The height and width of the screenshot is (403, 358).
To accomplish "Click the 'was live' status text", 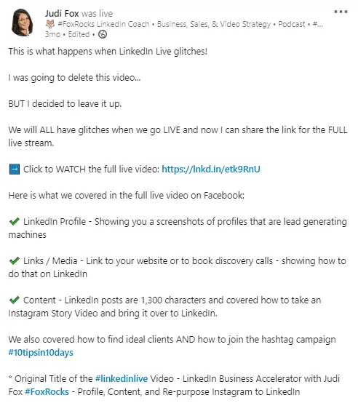I will coord(98,13).
